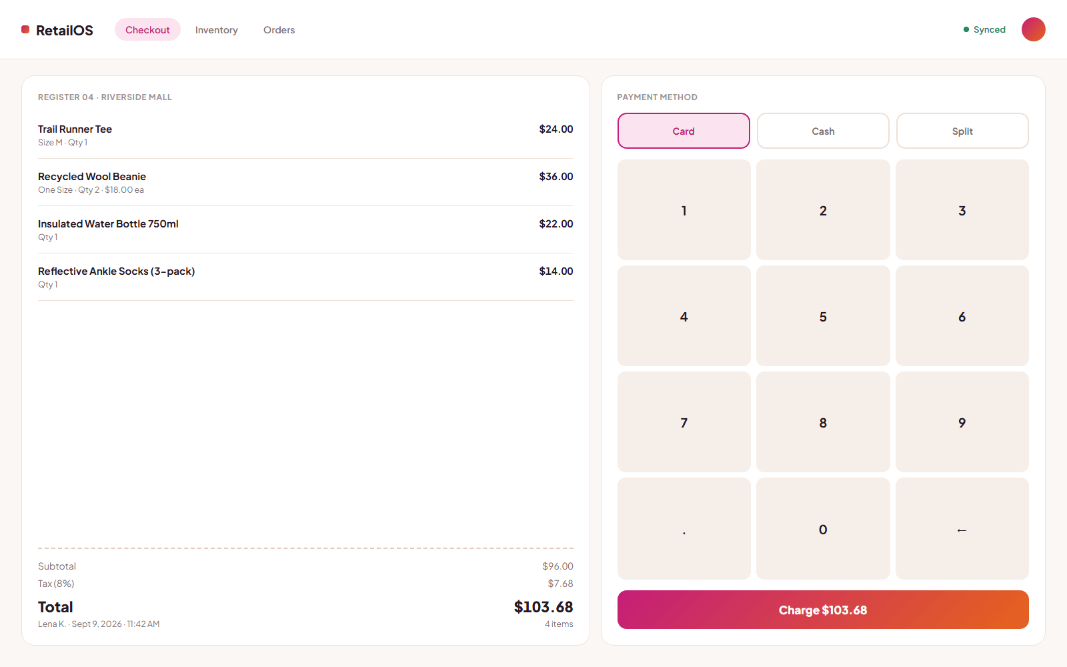Click the Register 04 Riverside Mall header
Screen dimensions: 1067x667
tap(105, 97)
